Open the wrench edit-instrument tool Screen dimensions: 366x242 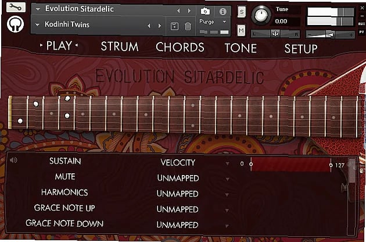pyautogui.click(x=16, y=7)
